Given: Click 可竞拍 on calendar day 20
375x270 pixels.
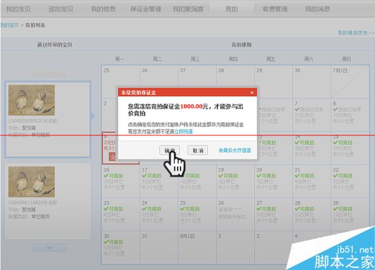Looking at the screenshot, I should (x=266, y=175).
